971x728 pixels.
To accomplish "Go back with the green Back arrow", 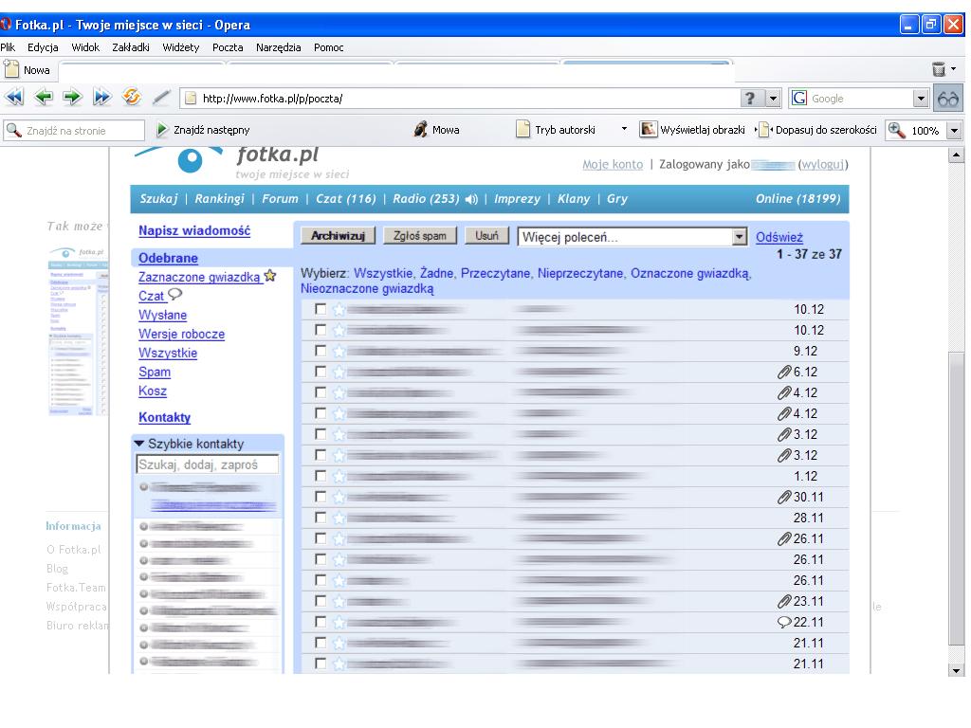I will (x=44, y=98).
